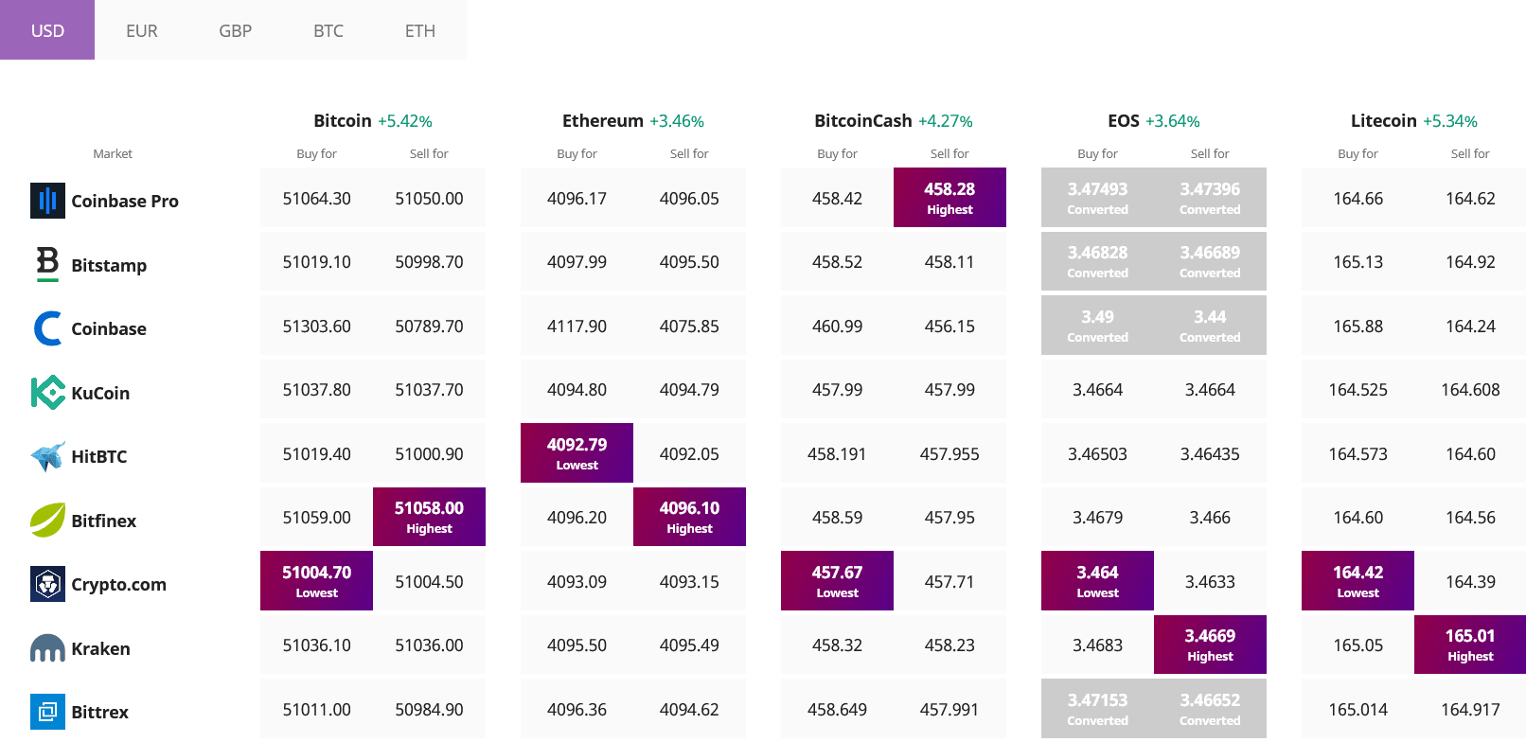The image size is (1526, 742).
Task: Open the Coinbase Pro market name
Action: (x=125, y=201)
